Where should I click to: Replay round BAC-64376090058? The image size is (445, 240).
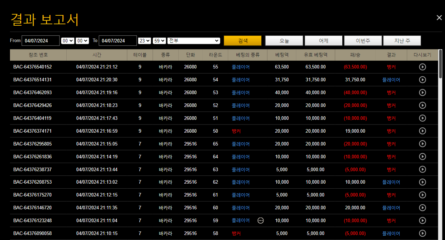pos(423,234)
